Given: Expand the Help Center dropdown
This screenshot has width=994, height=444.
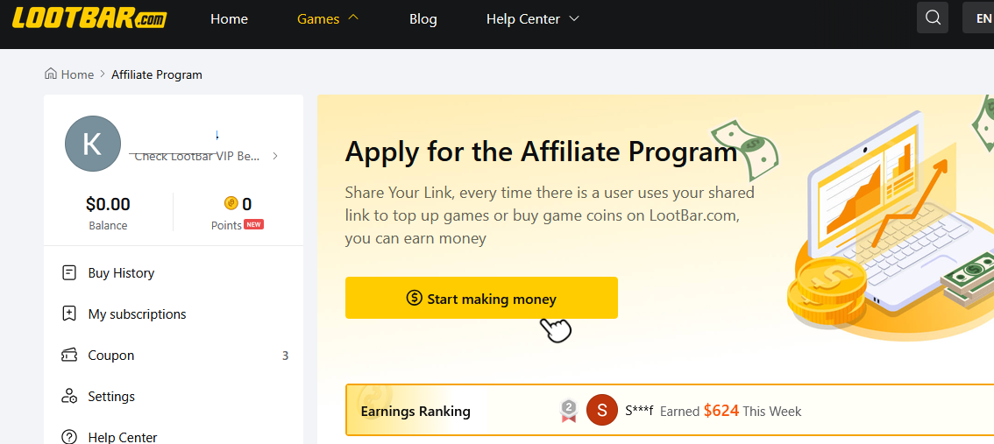Looking at the screenshot, I should point(533,19).
